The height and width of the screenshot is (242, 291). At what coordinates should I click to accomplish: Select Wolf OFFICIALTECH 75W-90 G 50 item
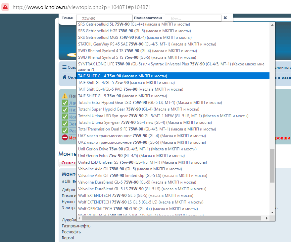click(x=173, y=209)
